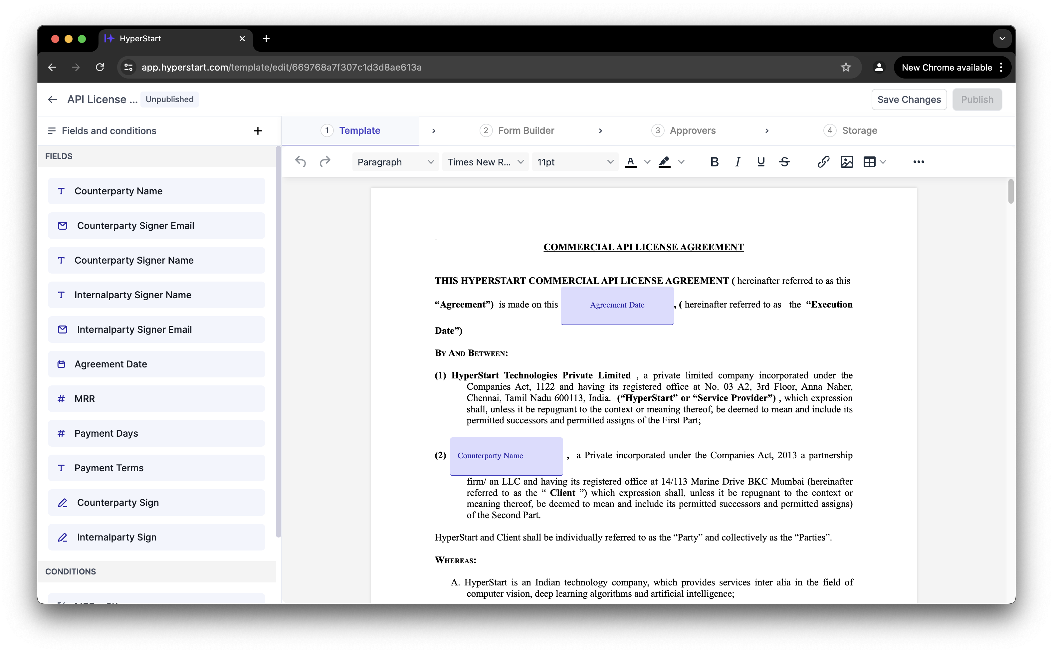Screen dimensions: 1053x653
Task: Click the undo arrow in editor toolbar
Action: (301, 162)
